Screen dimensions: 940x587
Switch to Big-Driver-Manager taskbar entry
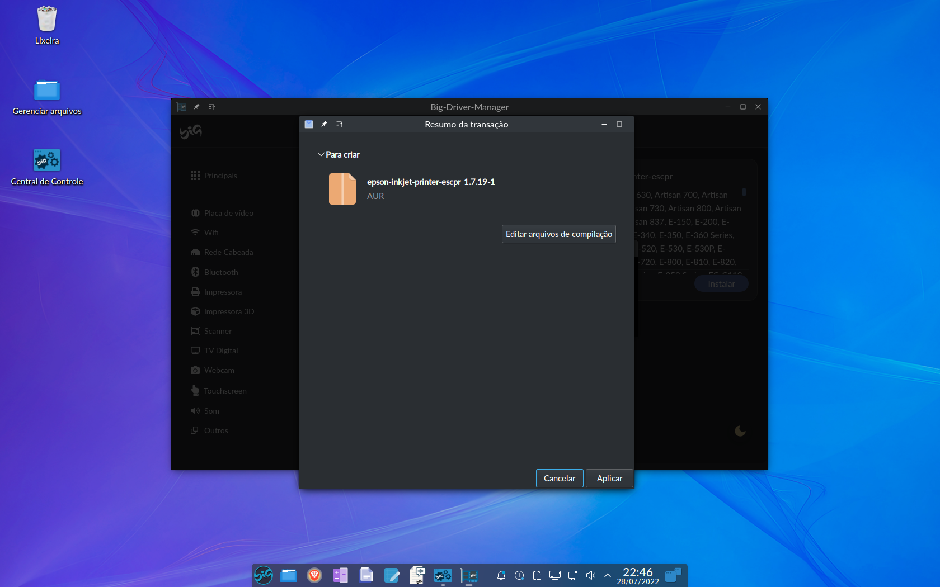[469, 575]
